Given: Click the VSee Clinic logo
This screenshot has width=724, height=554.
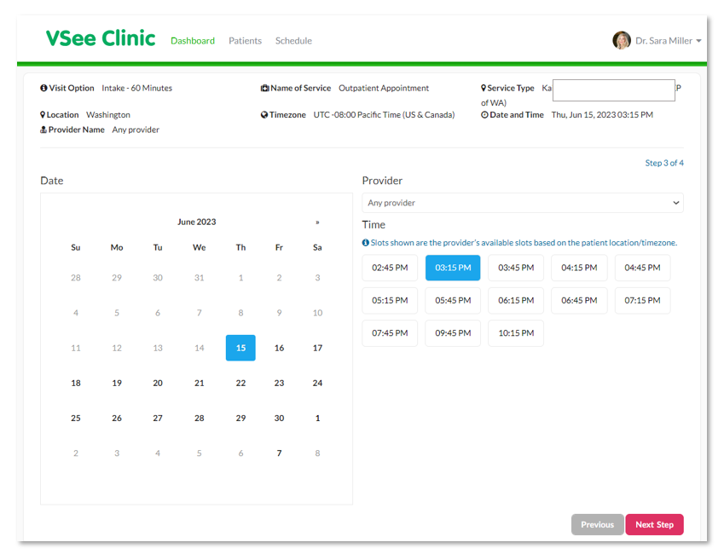Looking at the screenshot, I should 100,38.
